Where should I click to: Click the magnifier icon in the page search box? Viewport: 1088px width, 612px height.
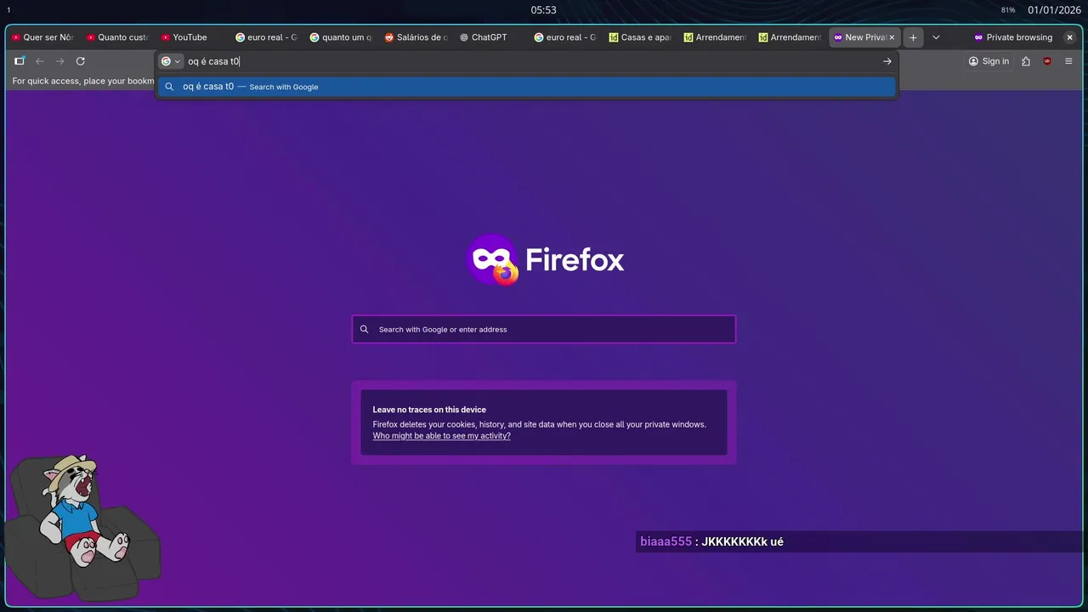365,329
